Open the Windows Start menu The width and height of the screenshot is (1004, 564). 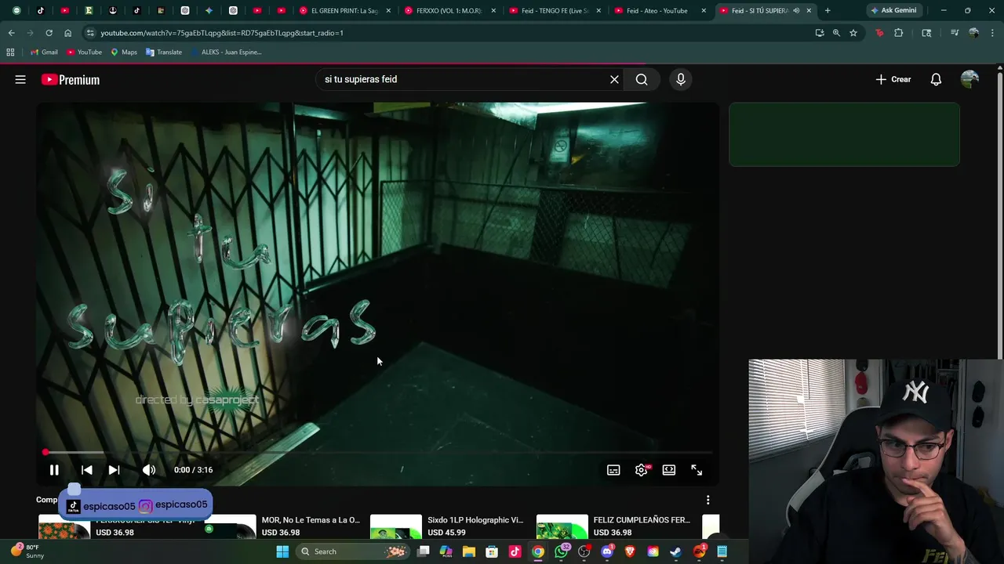coord(282,551)
